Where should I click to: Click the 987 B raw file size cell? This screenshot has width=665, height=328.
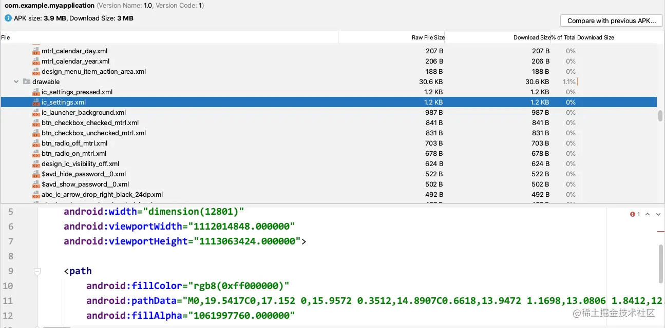point(434,112)
